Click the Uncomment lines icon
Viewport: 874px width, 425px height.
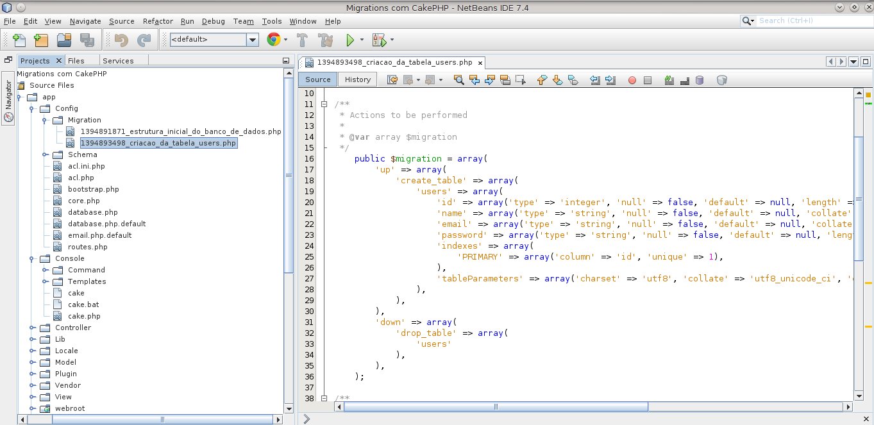coord(684,80)
